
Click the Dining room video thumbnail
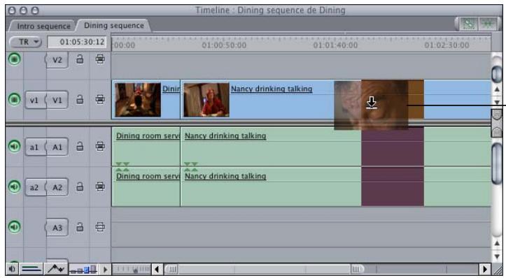tap(138, 100)
